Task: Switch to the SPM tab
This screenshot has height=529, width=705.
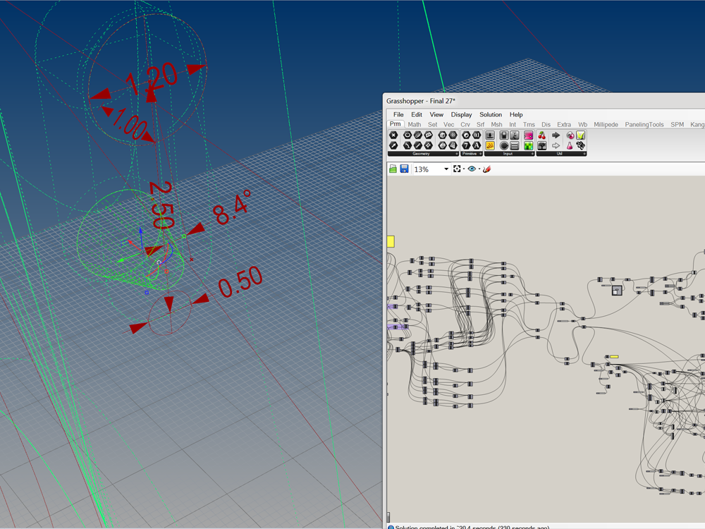Action: [x=677, y=125]
